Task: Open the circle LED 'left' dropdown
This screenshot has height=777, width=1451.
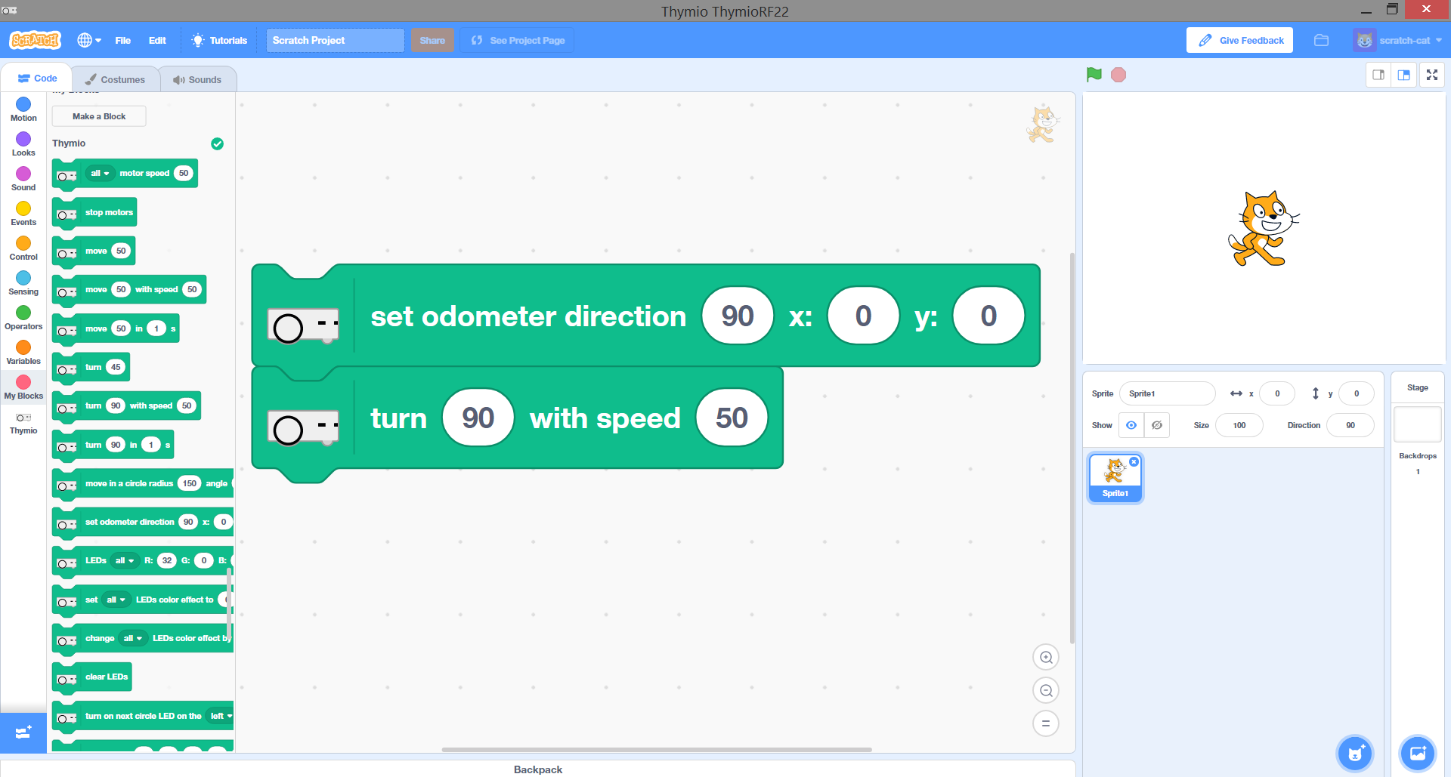Action: coord(221,716)
